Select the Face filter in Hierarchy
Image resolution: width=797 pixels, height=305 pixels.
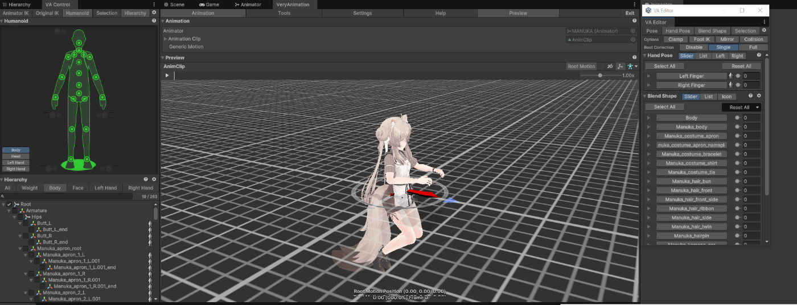tap(78, 187)
